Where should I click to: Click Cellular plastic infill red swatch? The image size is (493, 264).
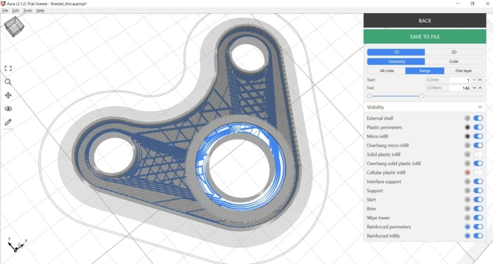(x=467, y=172)
